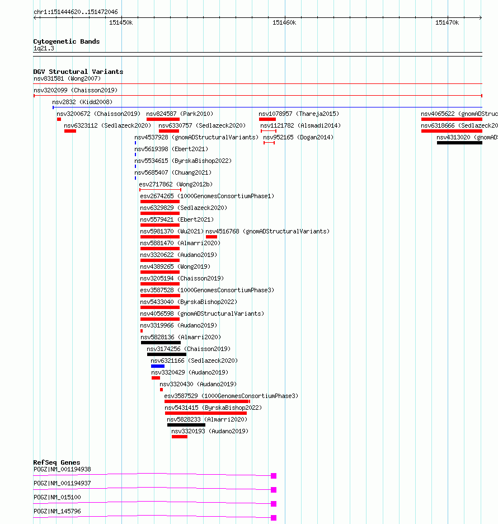Viewport: 498px width, 524px height.
Task: Click nsv5685407 (Chuang2021) label
Action: click(173, 172)
